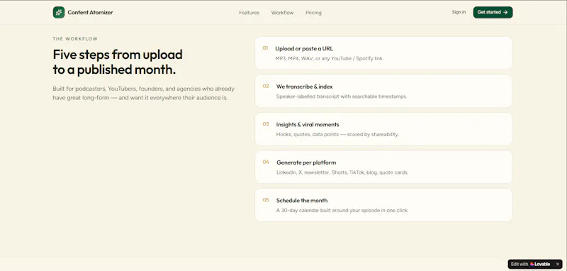
Task: Select the Insights & viral moments card
Action: (383, 129)
